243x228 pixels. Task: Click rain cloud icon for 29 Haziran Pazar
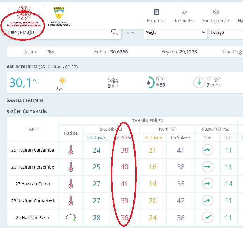[71, 217]
